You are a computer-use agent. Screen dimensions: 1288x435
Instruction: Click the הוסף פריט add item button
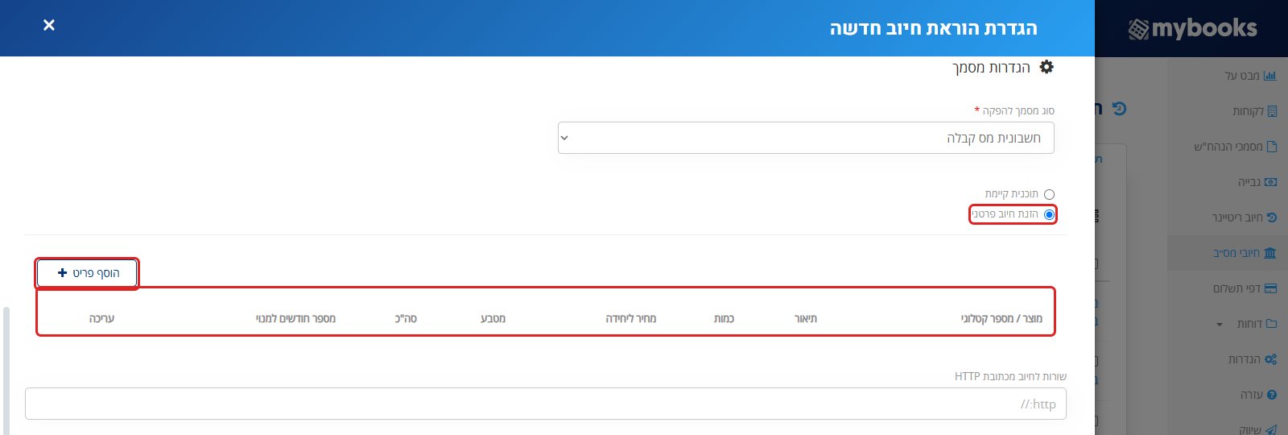88,273
